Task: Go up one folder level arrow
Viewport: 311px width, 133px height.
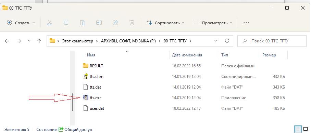Action: (x=39, y=41)
